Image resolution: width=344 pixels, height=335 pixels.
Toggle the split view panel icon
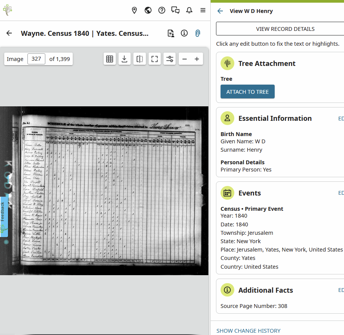click(x=139, y=59)
